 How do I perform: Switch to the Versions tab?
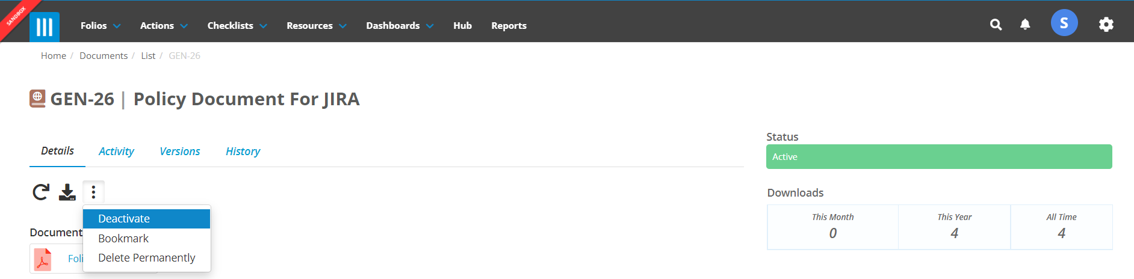pyautogui.click(x=179, y=152)
